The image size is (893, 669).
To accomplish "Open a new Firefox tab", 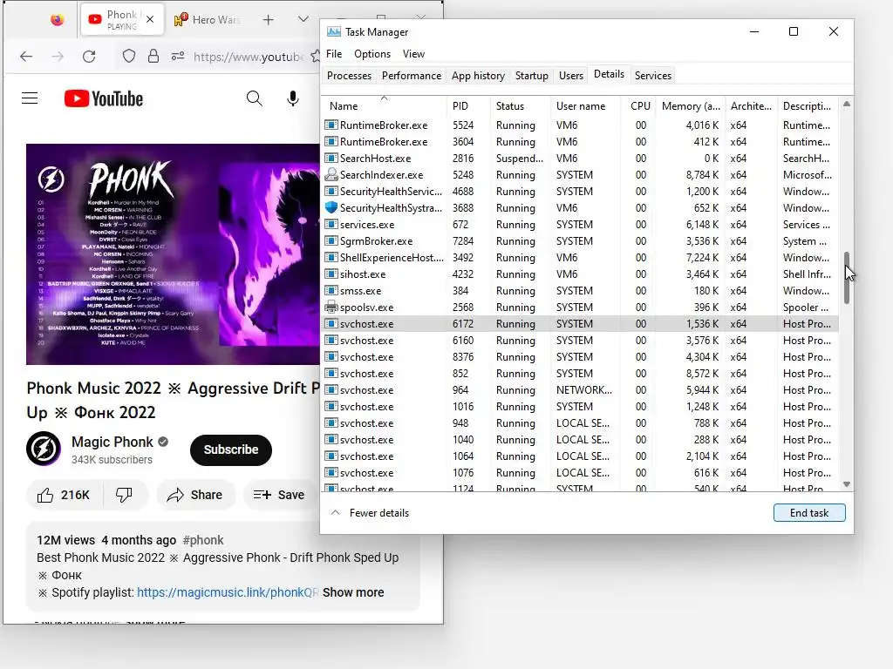I will (x=269, y=20).
